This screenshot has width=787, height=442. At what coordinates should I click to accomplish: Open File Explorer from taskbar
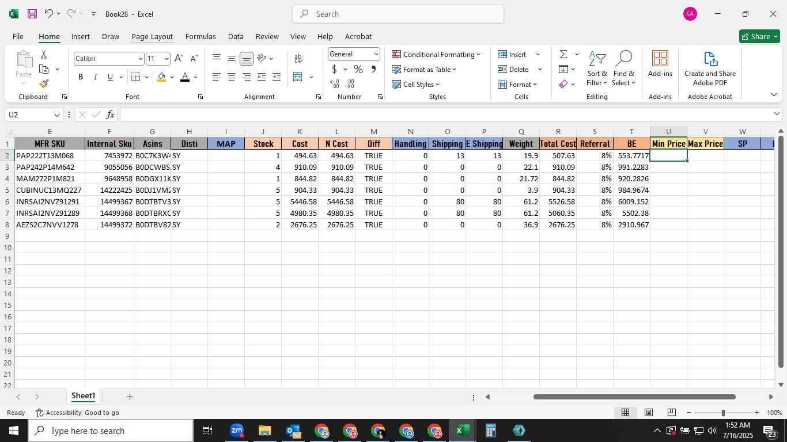265,430
